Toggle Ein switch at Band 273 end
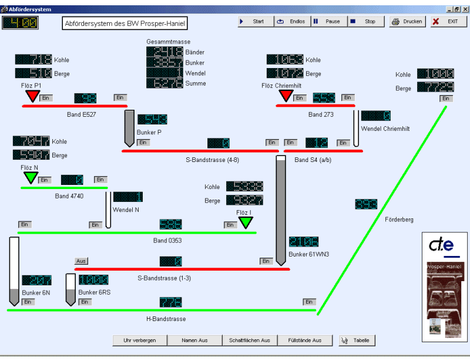Viewport: 470px width, 361px height. point(348,97)
